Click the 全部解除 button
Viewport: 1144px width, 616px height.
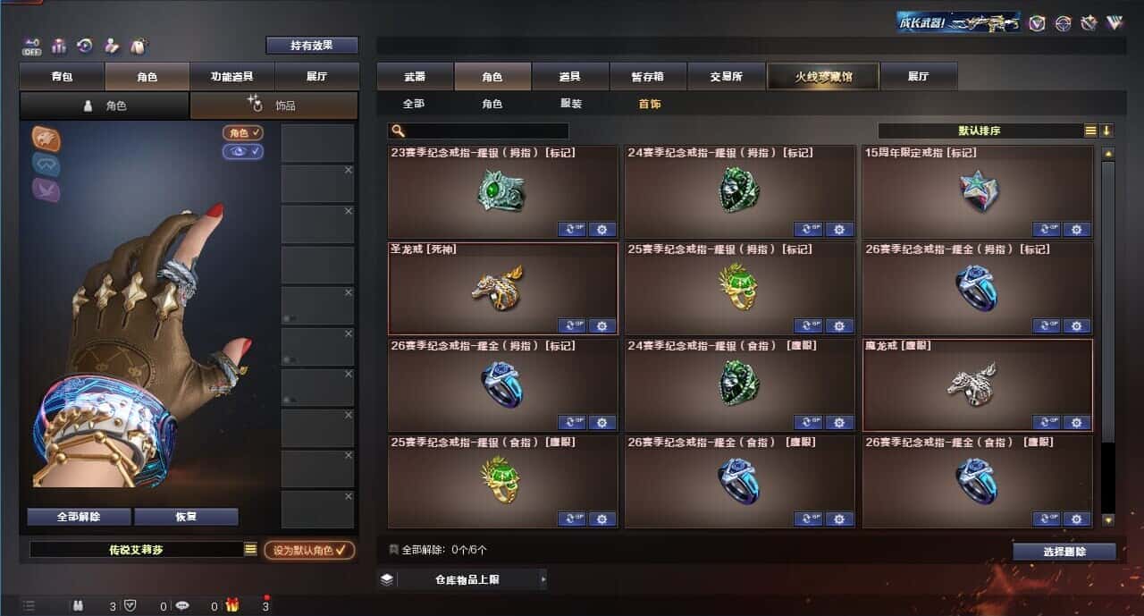click(79, 517)
